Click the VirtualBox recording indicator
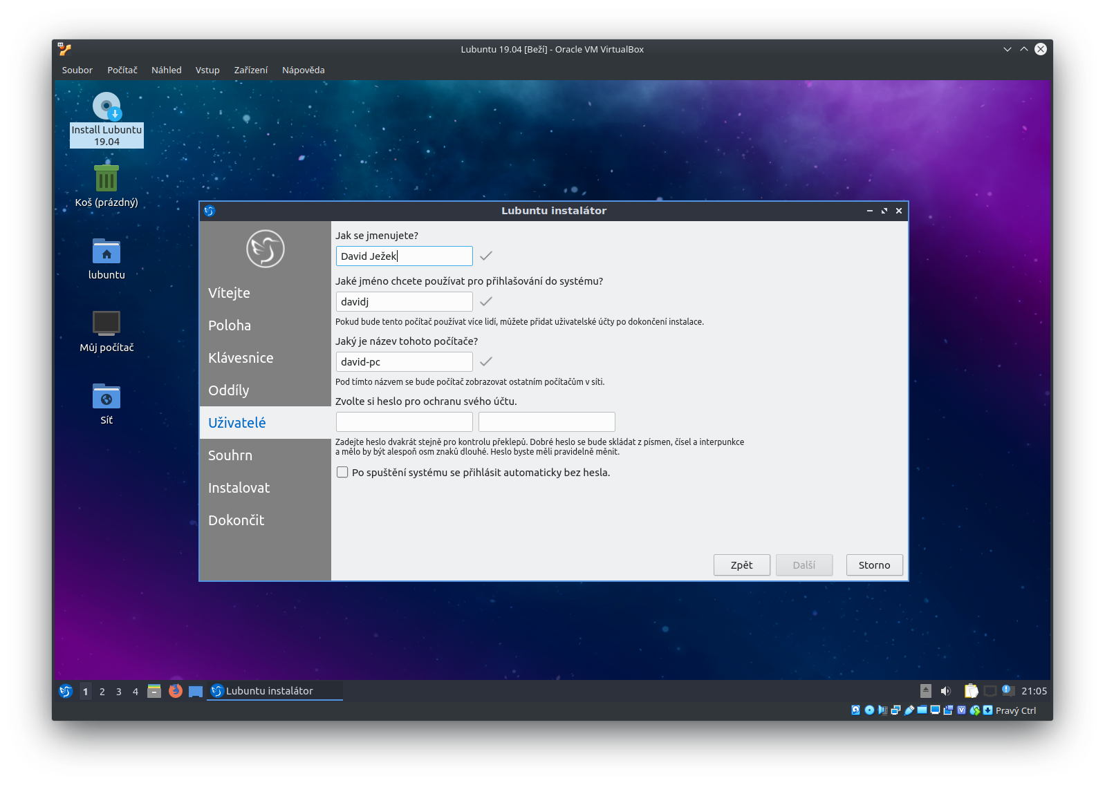This screenshot has width=1105, height=785. click(x=948, y=710)
